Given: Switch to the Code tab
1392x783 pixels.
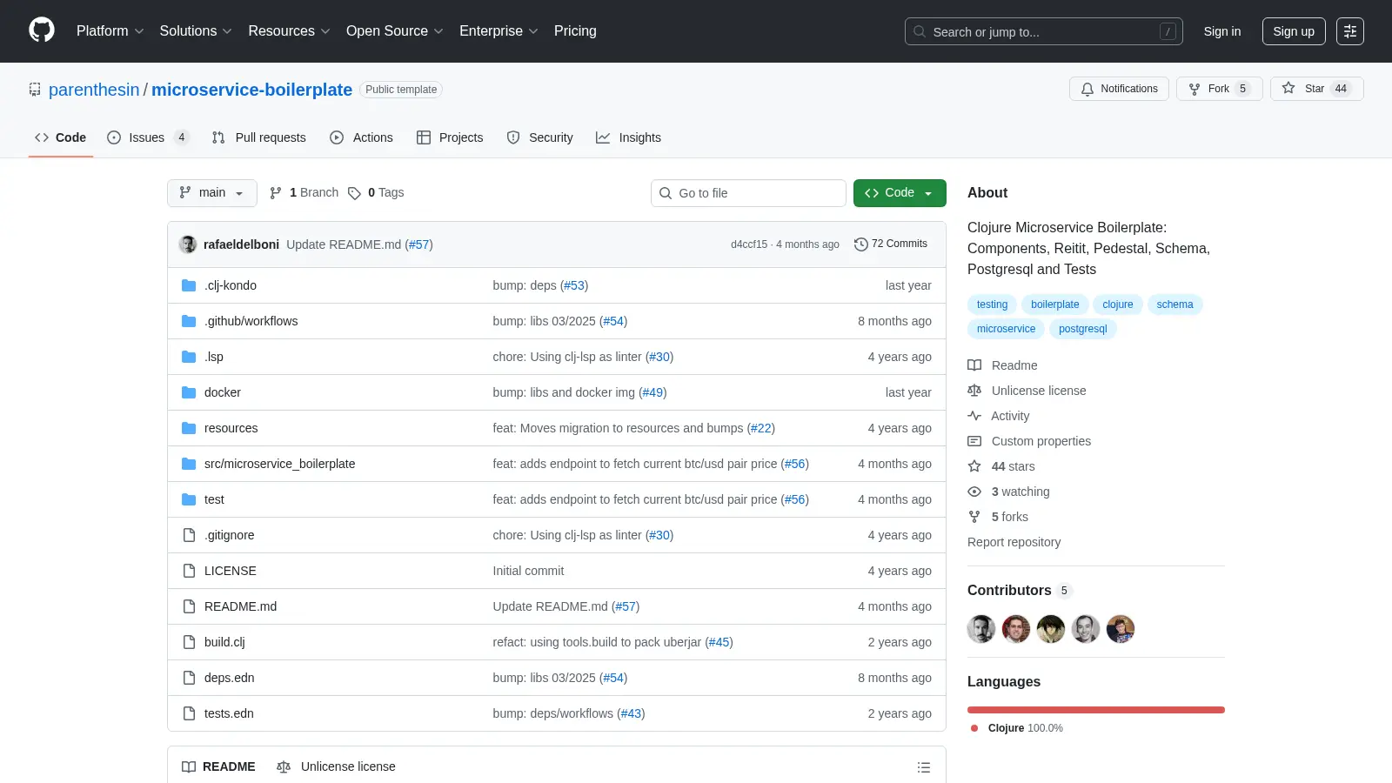Looking at the screenshot, I should click(x=61, y=137).
